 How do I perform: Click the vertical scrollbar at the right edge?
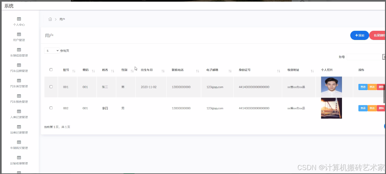coord(385,93)
